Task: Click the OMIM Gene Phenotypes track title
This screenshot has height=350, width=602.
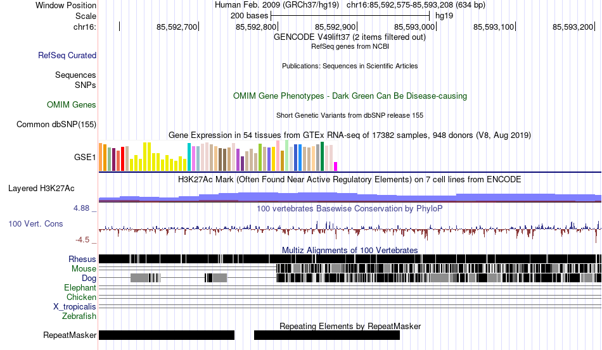Action: [x=350, y=96]
